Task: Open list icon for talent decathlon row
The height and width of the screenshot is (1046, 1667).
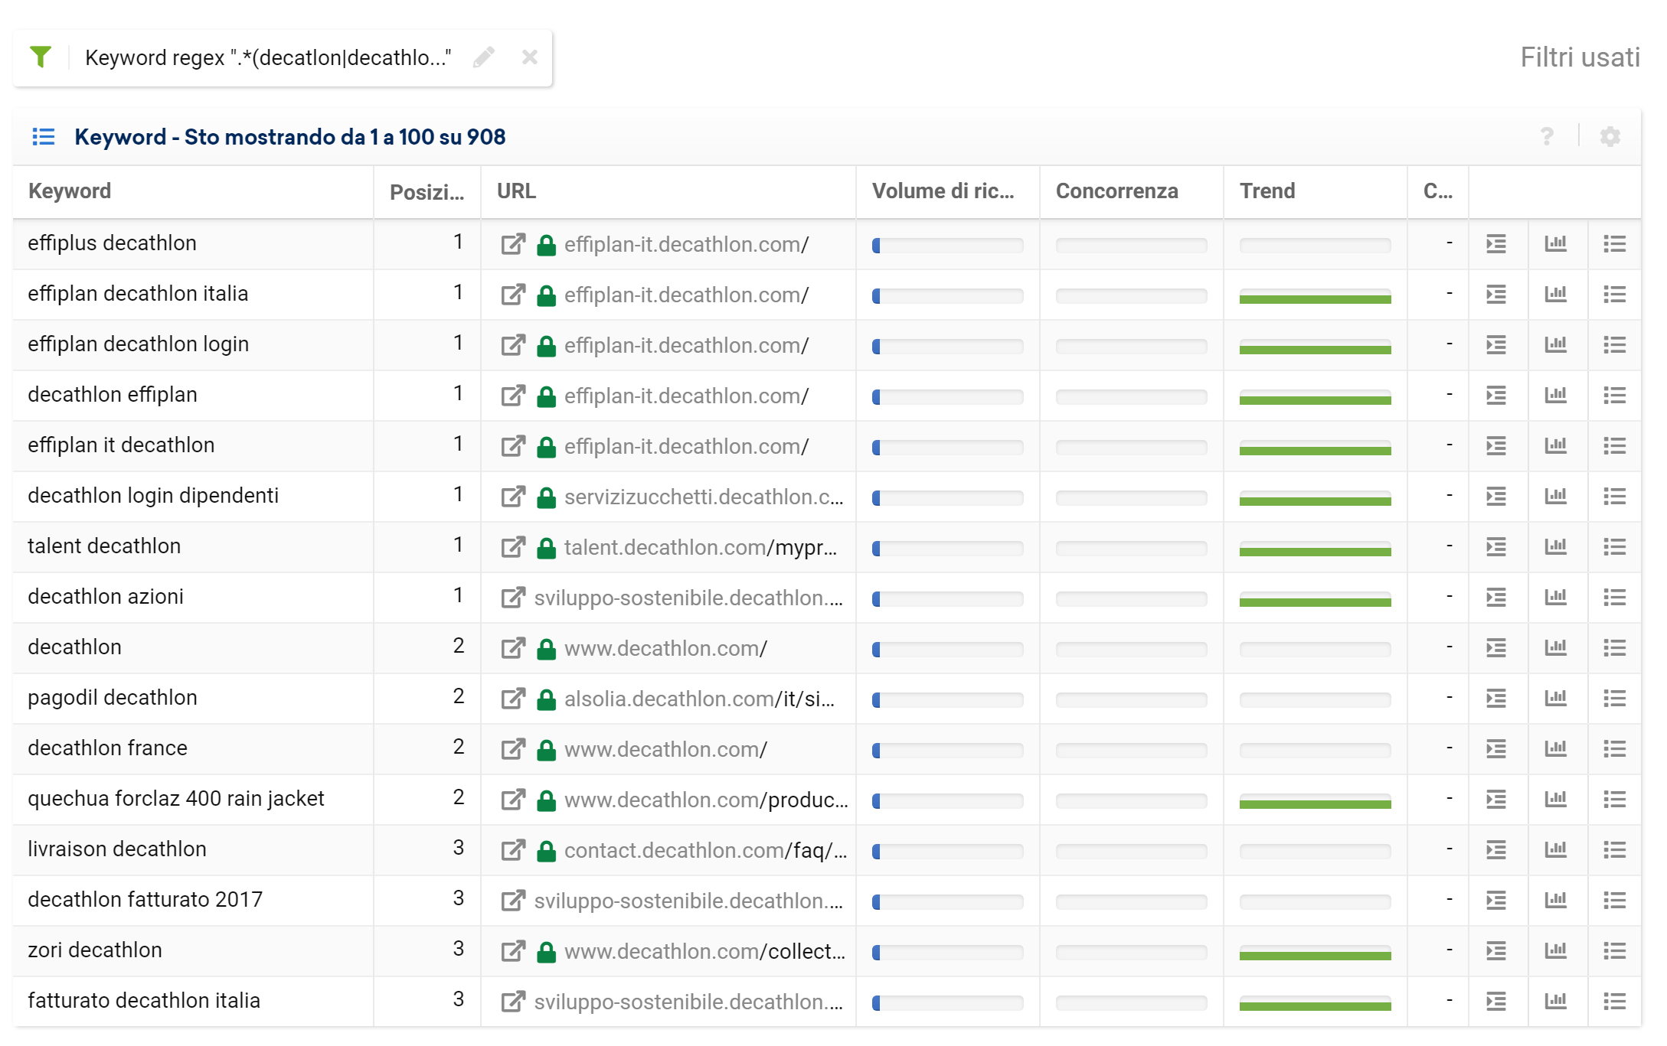Action: click(1614, 547)
